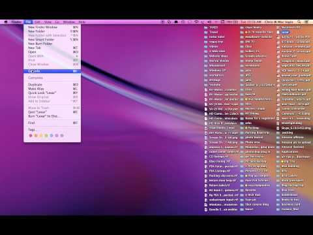
Task: Select the packing folder below Skype dmg
Action: coord(278,133)
